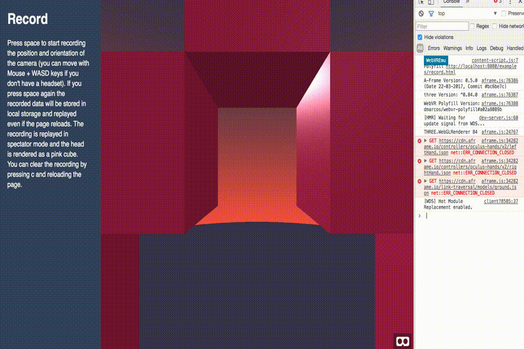Viewport: 524px width, 349px height.
Task: Click the red error icon beside leftHand.json entry
Action: click(x=419, y=141)
